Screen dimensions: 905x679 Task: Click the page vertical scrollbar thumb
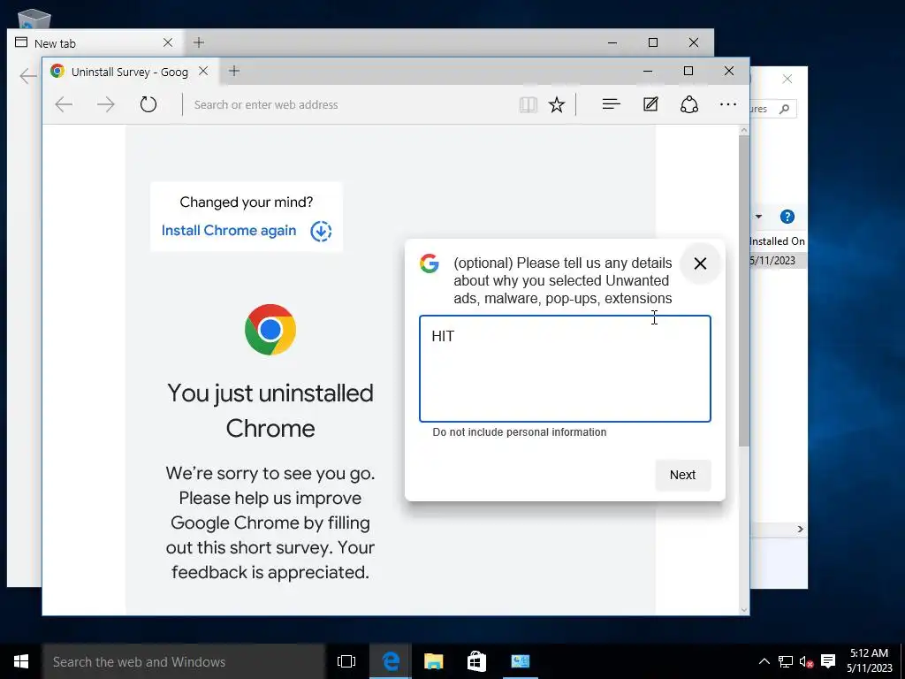pos(744,290)
